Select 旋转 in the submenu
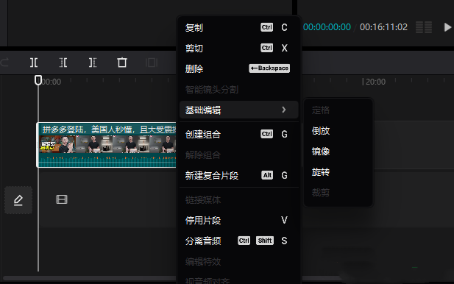Image resolution: width=454 pixels, height=284 pixels. click(338, 172)
